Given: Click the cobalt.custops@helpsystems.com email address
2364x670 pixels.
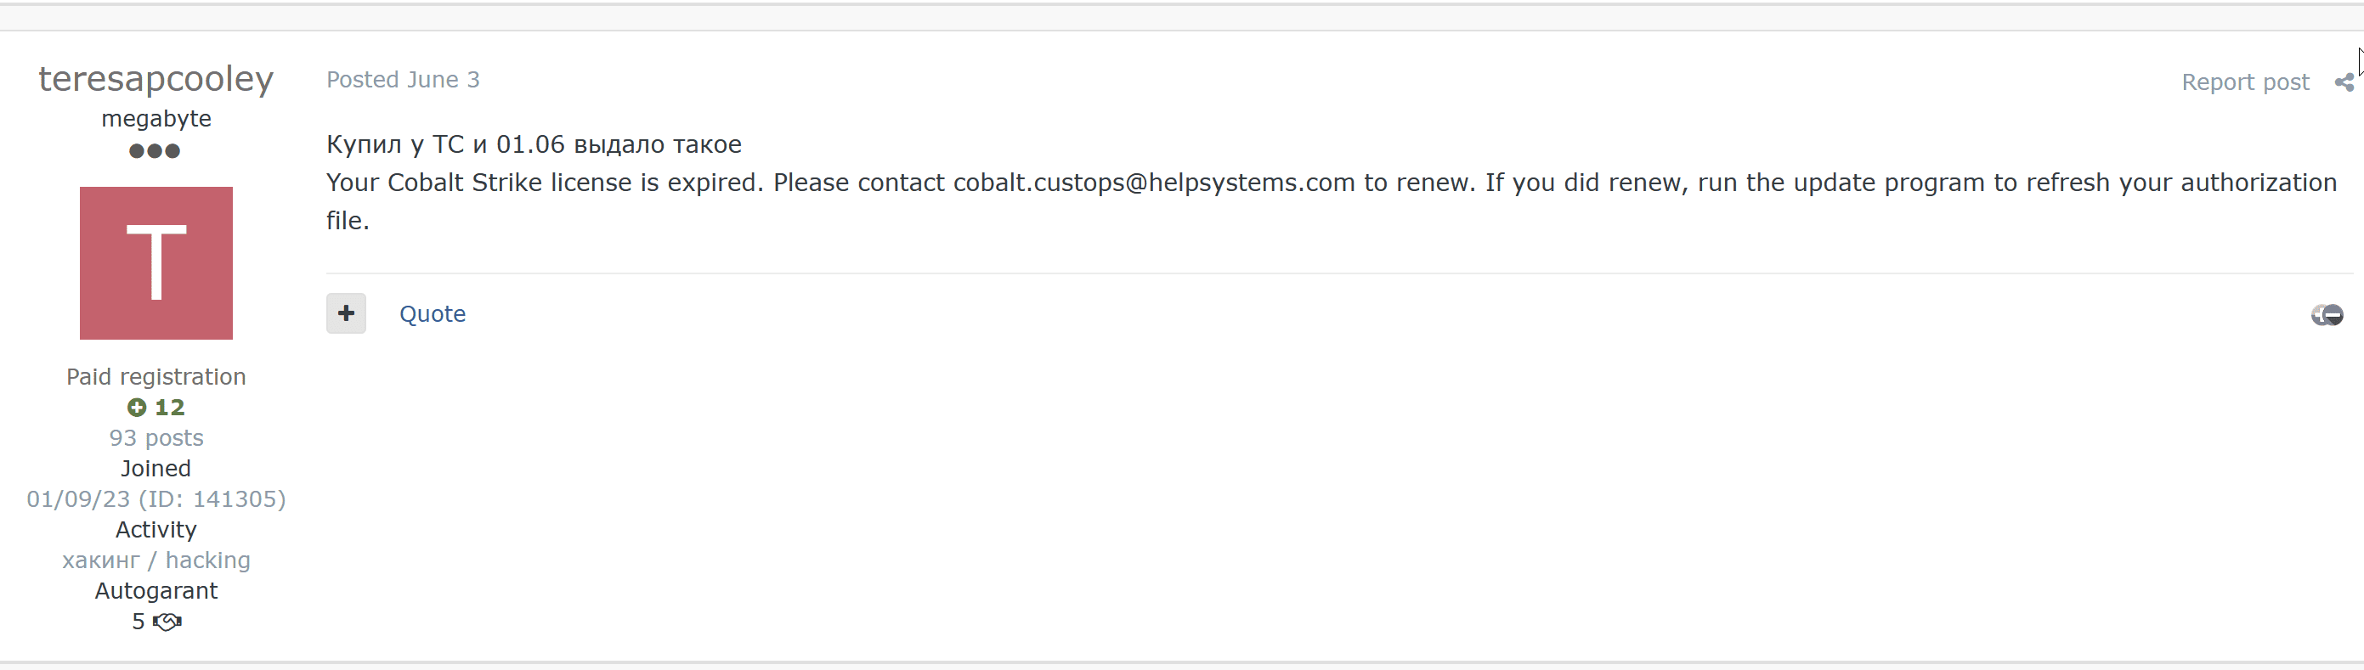Looking at the screenshot, I should [x=1154, y=183].
